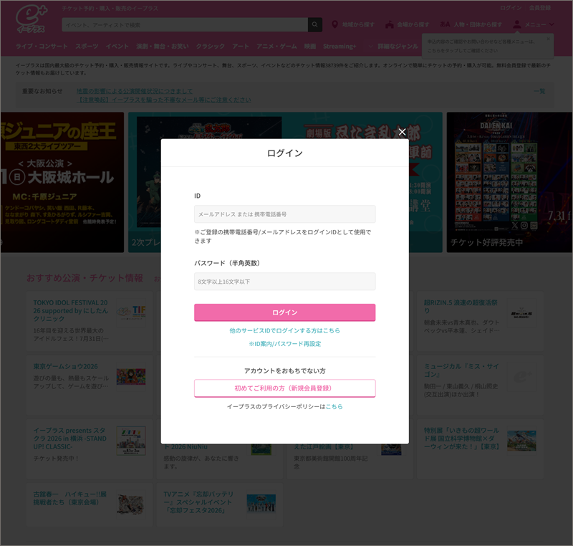Open TOKYO IDOL FESTIVAL 2026 listing

click(70, 311)
